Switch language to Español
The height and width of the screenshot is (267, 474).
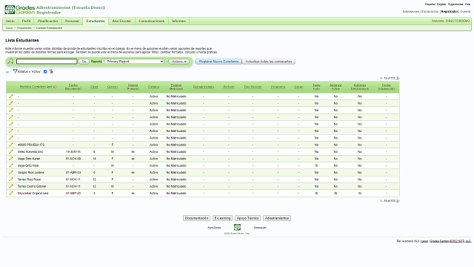tap(430, 4)
